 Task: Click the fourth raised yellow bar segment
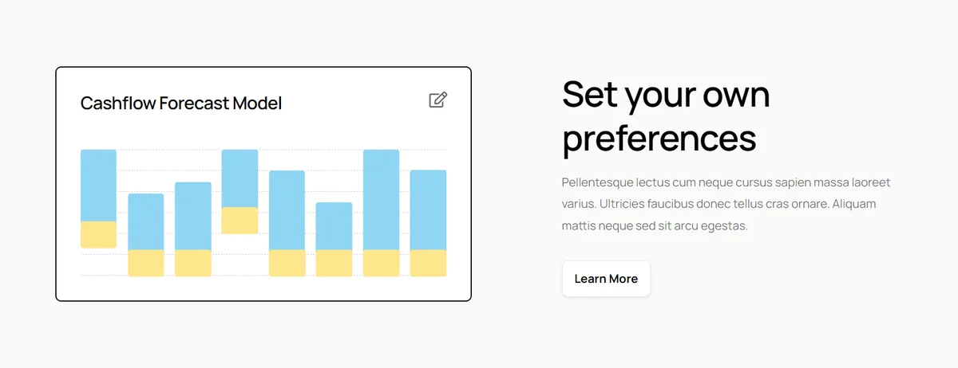pyautogui.click(x=239, y=221)
